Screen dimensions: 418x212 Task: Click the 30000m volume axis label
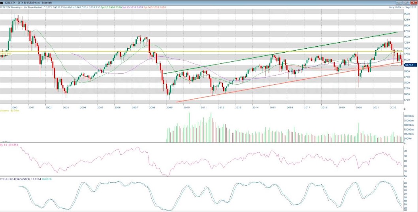[409, 116]
